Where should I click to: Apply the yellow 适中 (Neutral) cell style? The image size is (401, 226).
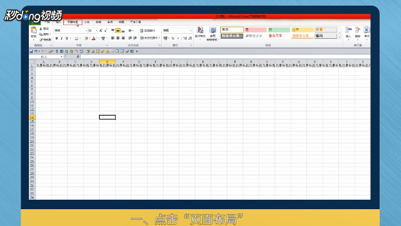point(302,29)
